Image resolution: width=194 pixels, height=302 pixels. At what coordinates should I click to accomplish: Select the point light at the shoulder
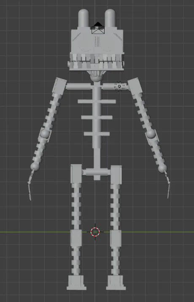pos(119,86)
